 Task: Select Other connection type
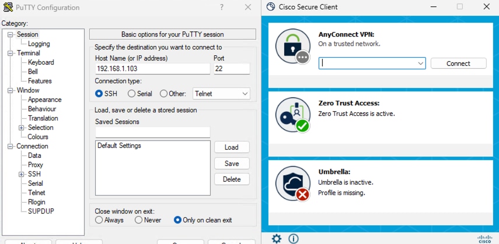(163, 94)
